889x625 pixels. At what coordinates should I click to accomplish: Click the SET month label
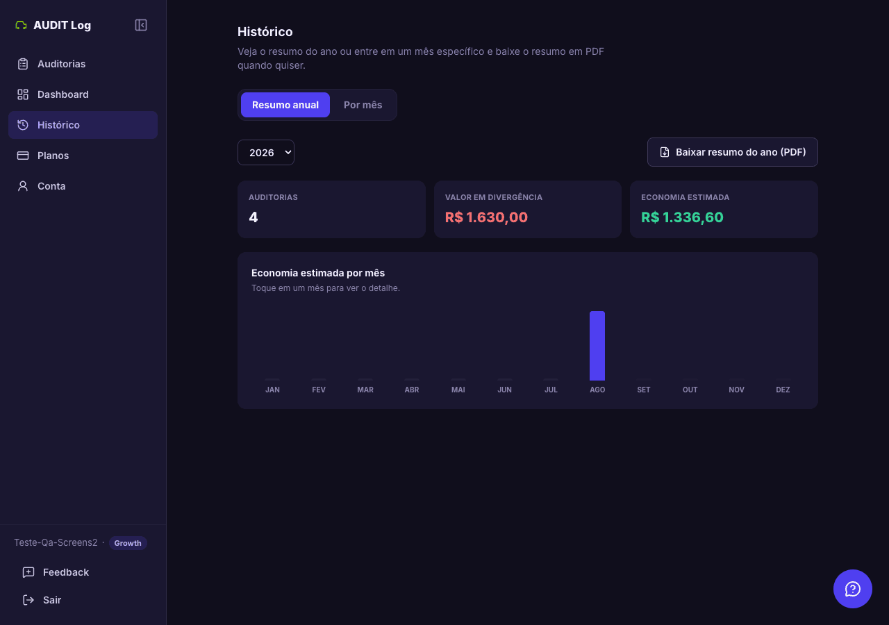(x=644, y=390)
